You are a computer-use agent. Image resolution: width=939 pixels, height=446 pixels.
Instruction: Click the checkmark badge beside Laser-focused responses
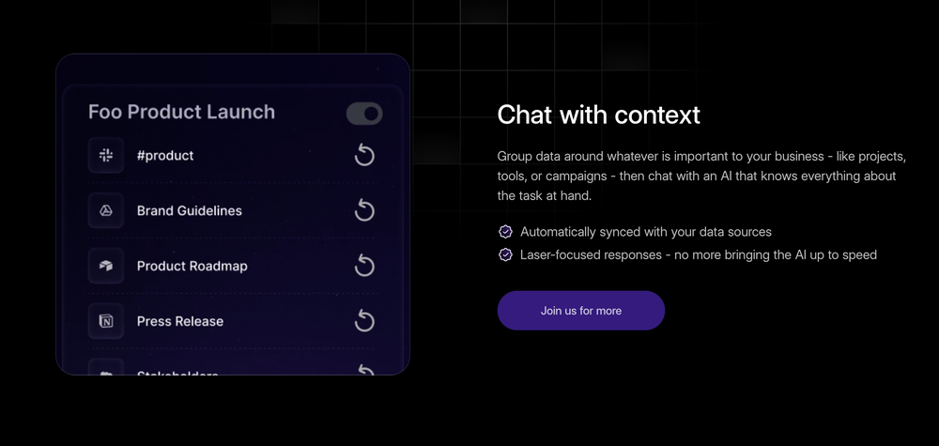(506, 255)
